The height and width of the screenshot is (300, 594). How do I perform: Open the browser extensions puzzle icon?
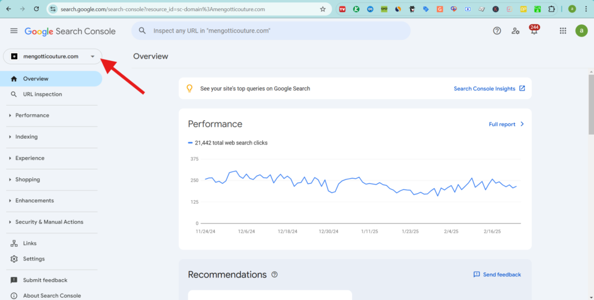tap(552, 9)
